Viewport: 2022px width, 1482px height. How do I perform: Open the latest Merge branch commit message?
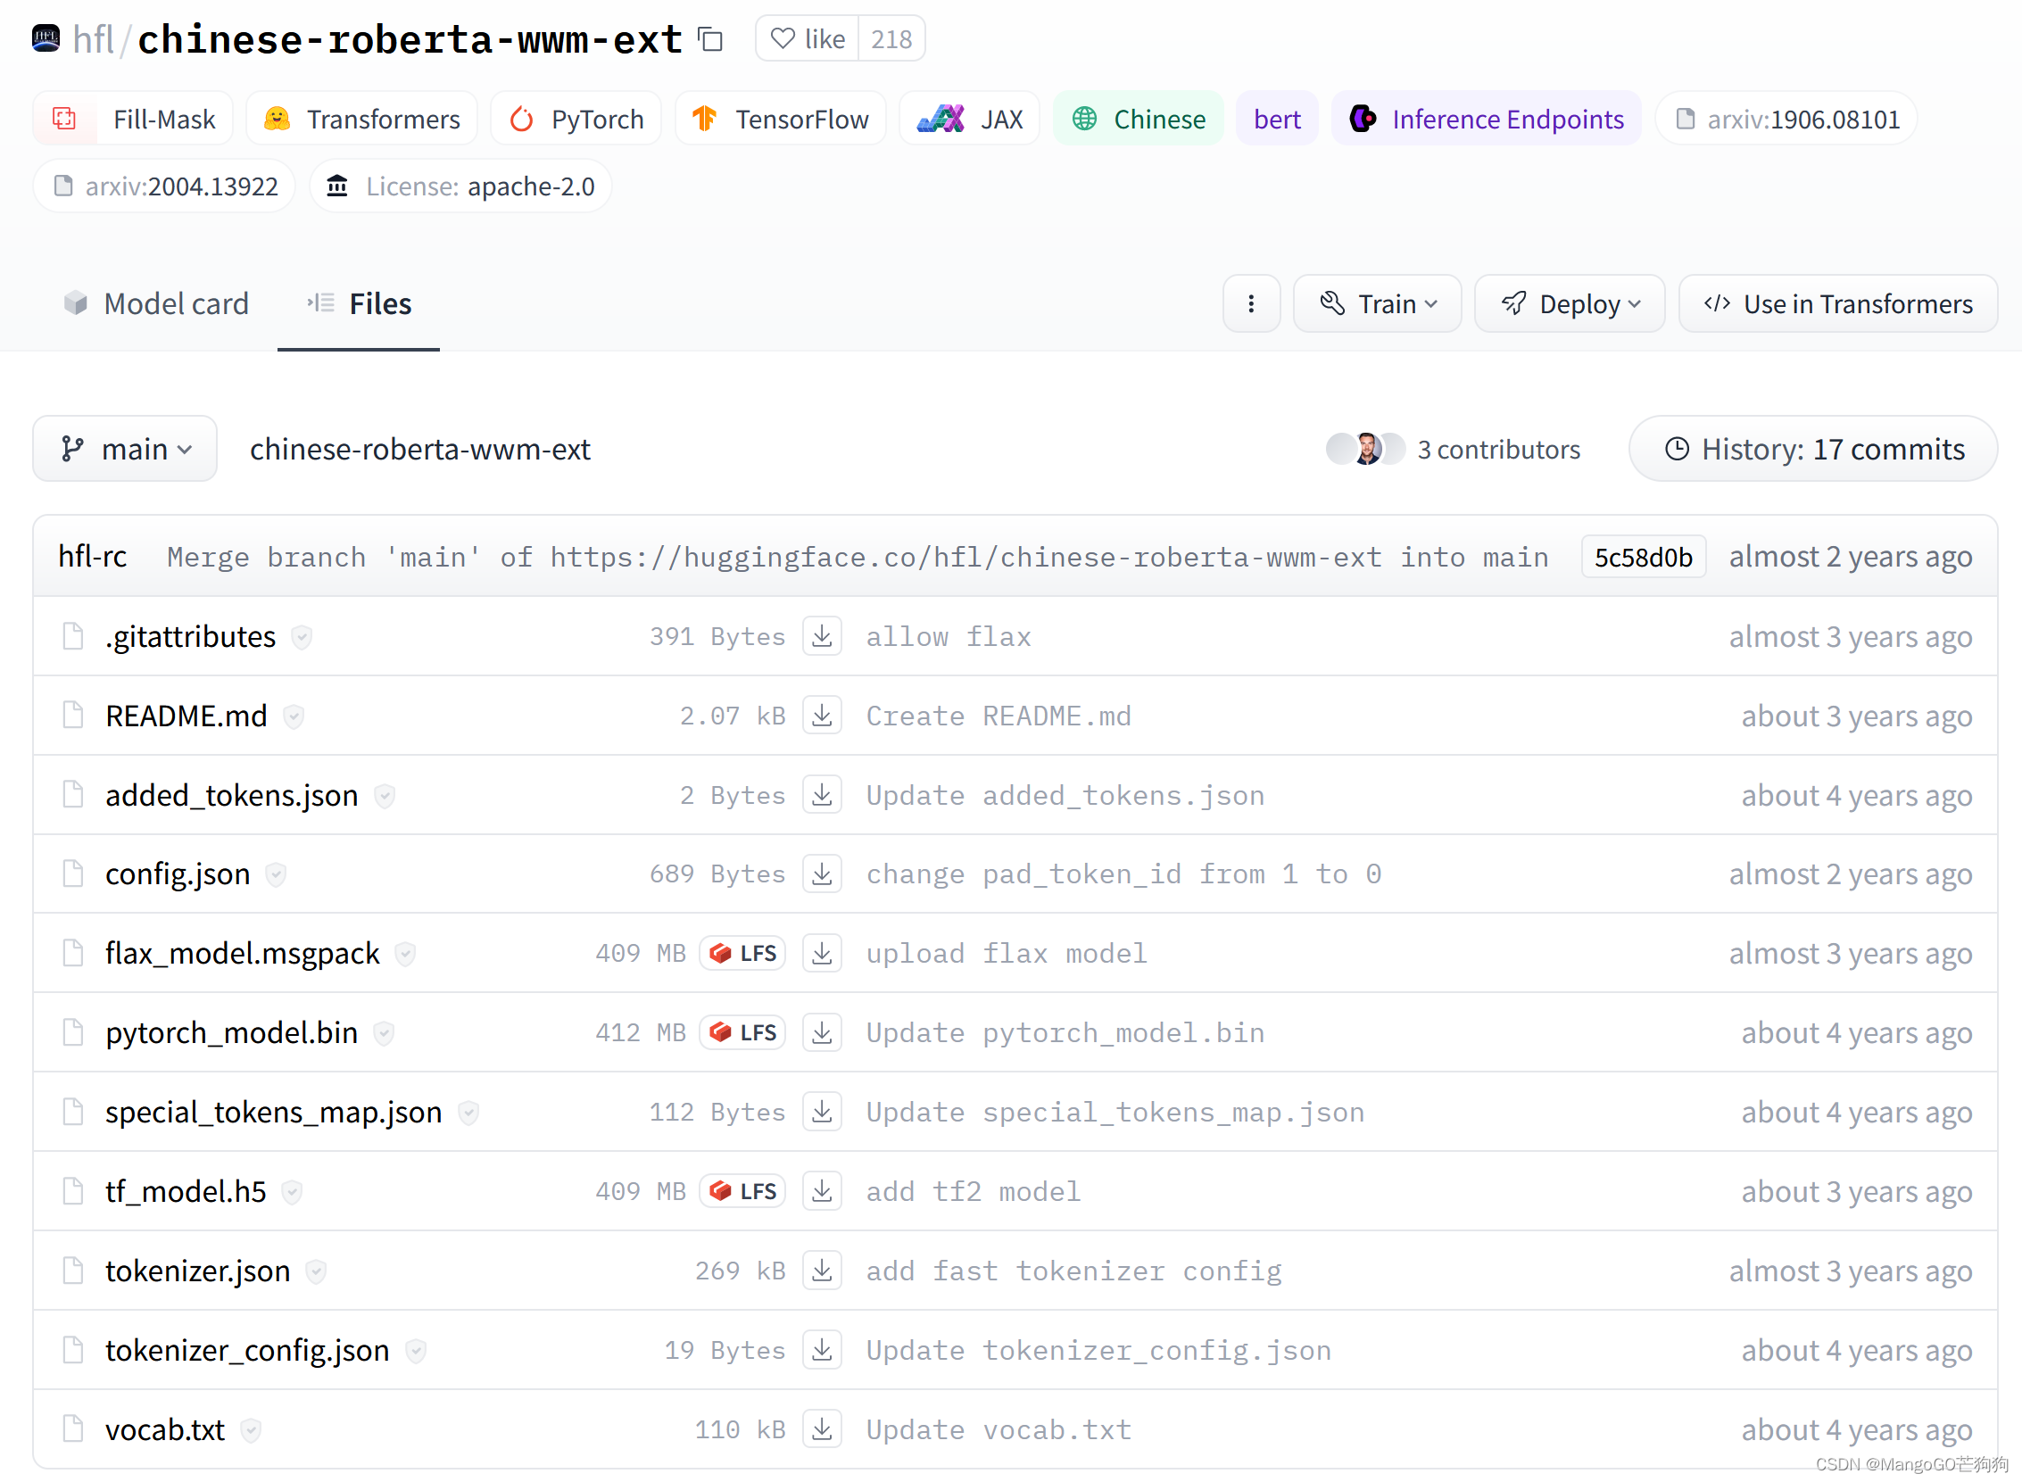[858, 556]
